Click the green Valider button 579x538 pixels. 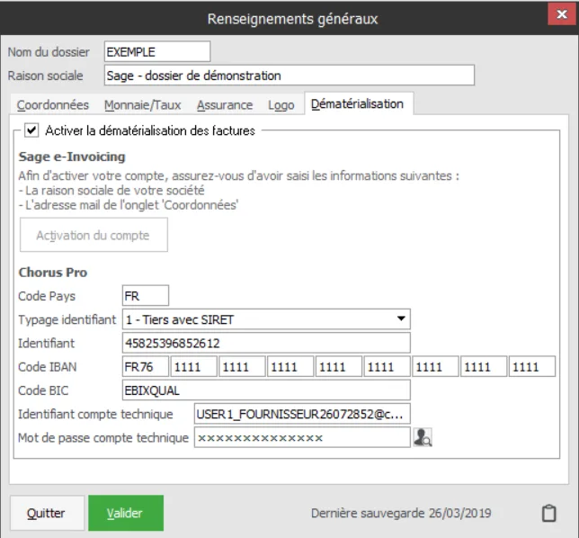tap(126, 513)
